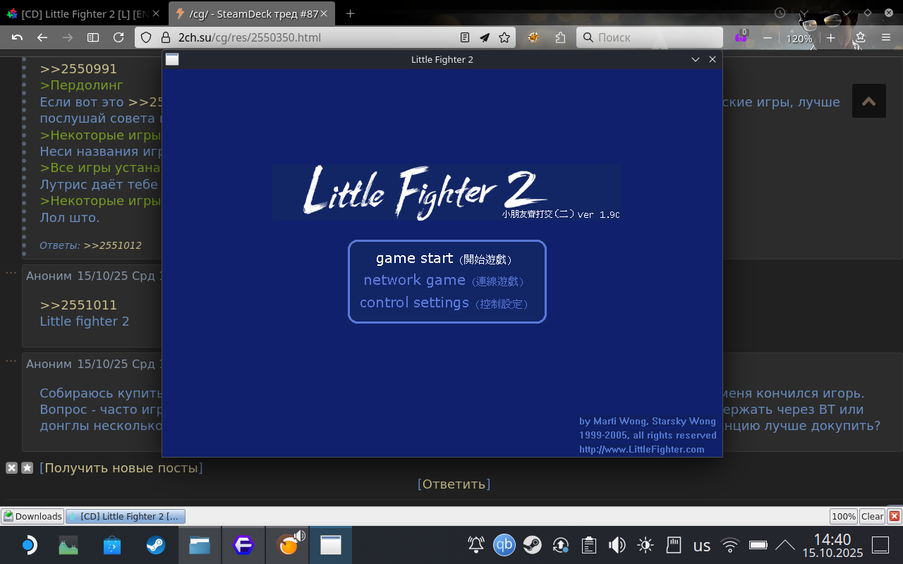Focus the 'Поиск' search field
Screen dimensions: 903x564
(x=650, y=37)
